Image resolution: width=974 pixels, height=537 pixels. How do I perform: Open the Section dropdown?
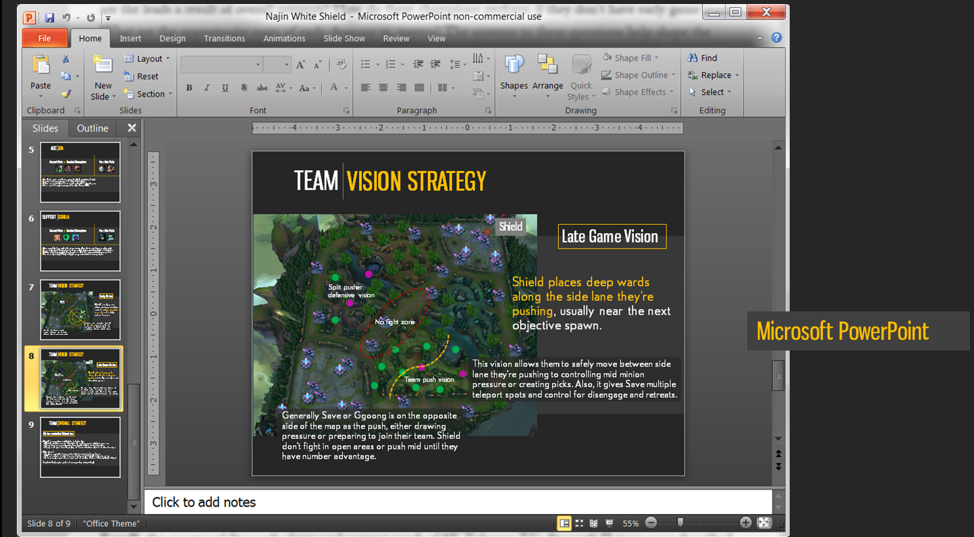pos(148,94)
